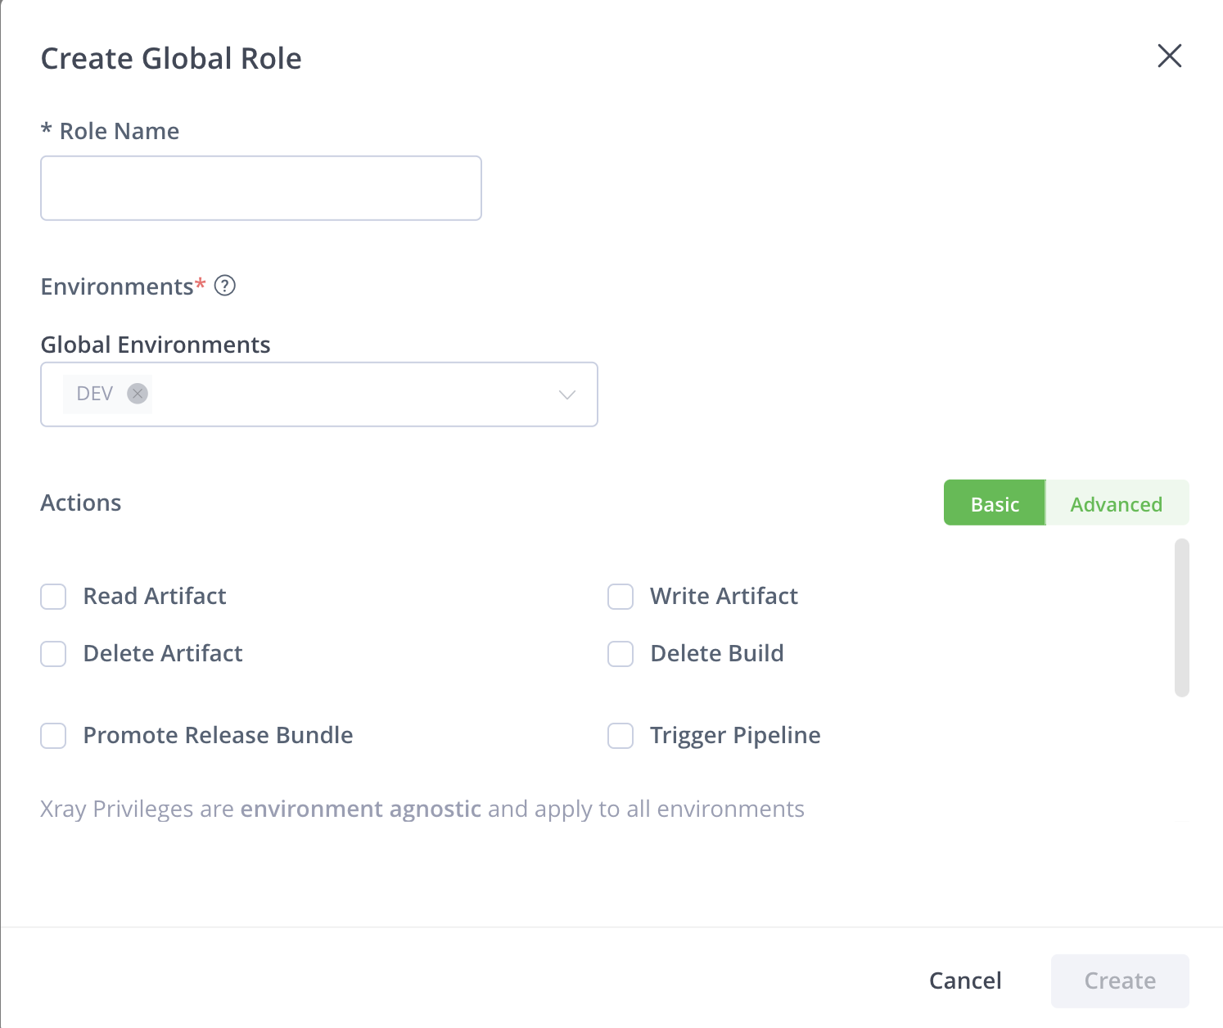Open the Environments help tooltip icon
The width and height of the screenshot is (1223, 1028).
pyautogui.click(x=226, y=286)
